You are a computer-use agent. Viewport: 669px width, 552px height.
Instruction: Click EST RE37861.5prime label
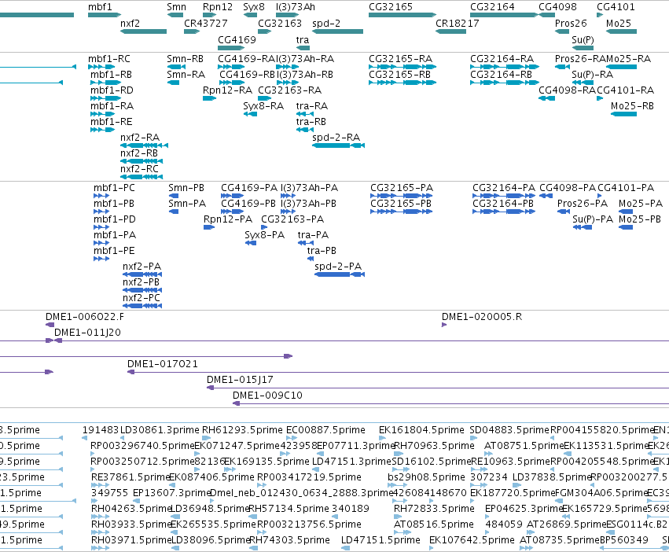coord(130,477)
